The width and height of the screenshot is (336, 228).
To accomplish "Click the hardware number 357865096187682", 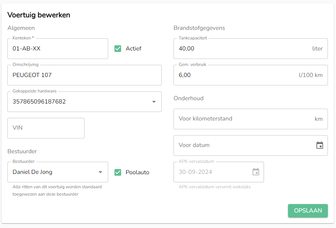I will pyautogui.click(x=39, y=102).
